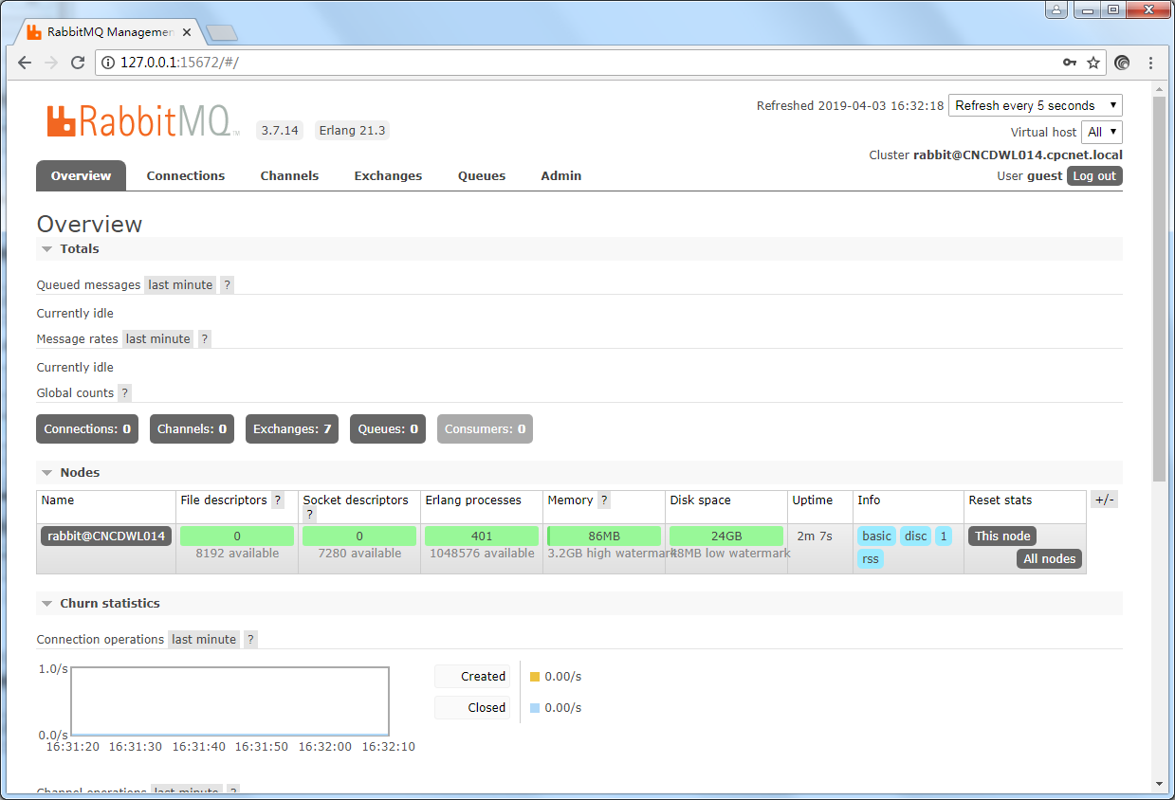Go back with the browser back arrow
1175x800 pixels.
pos(25,63)
